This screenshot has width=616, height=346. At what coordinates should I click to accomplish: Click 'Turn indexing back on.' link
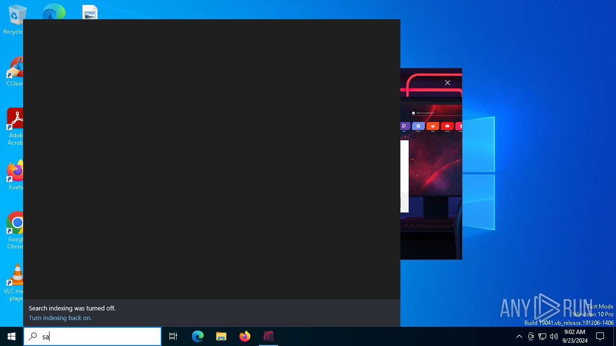point(60,318)
